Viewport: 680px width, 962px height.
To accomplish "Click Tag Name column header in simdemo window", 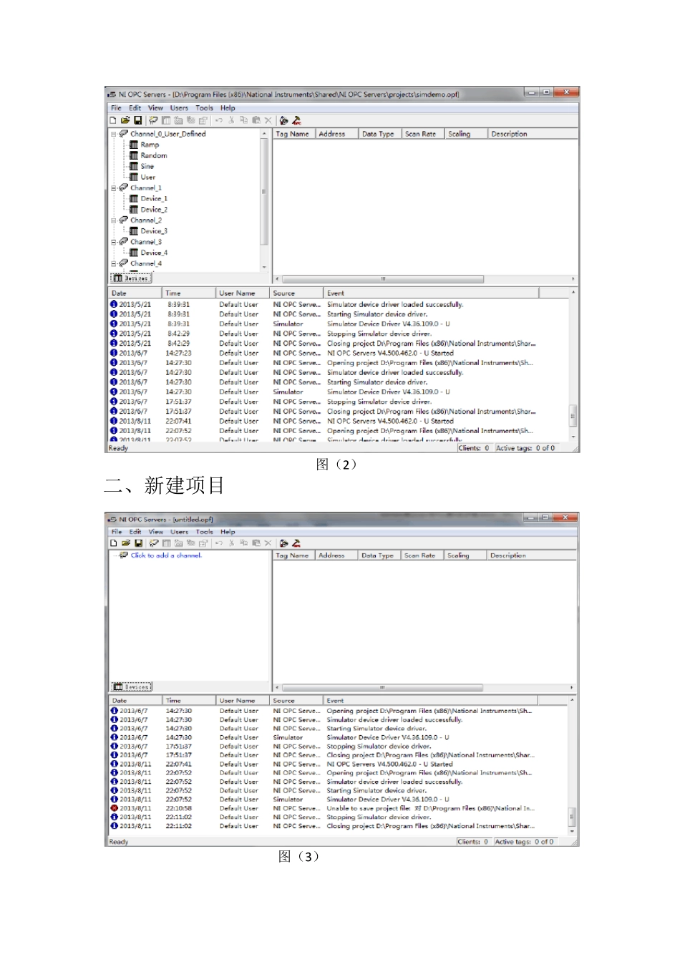I will 293,134.
